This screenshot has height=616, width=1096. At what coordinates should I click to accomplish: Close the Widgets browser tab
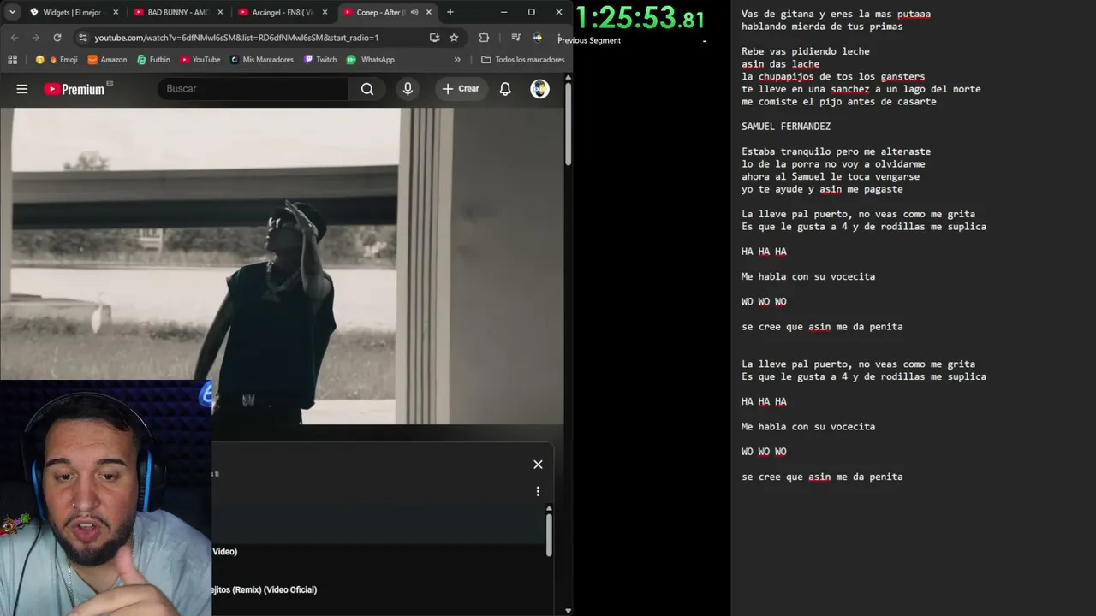tap(116, 12)
